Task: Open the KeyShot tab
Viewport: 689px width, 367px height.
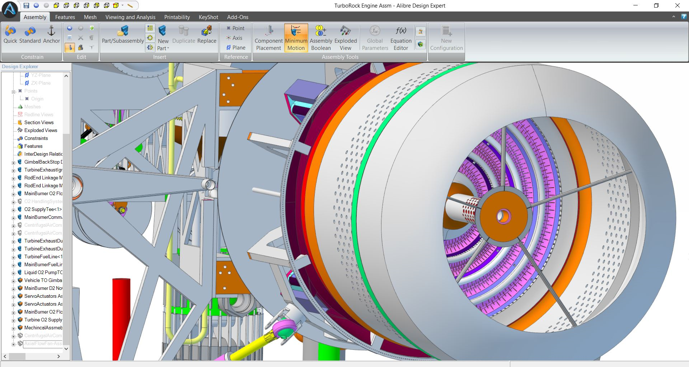Action: [208, 17]
